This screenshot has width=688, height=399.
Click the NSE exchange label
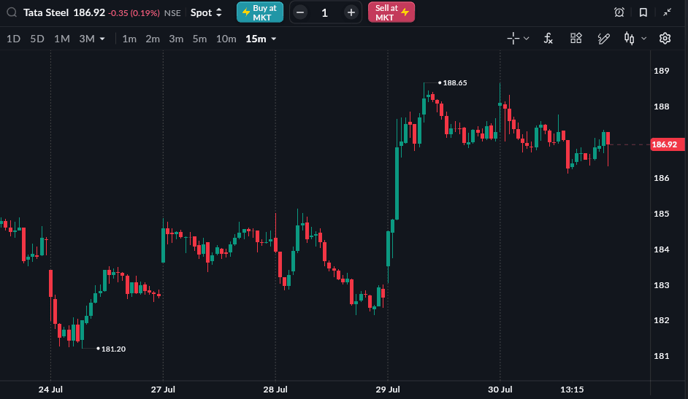tap(172, 13)
